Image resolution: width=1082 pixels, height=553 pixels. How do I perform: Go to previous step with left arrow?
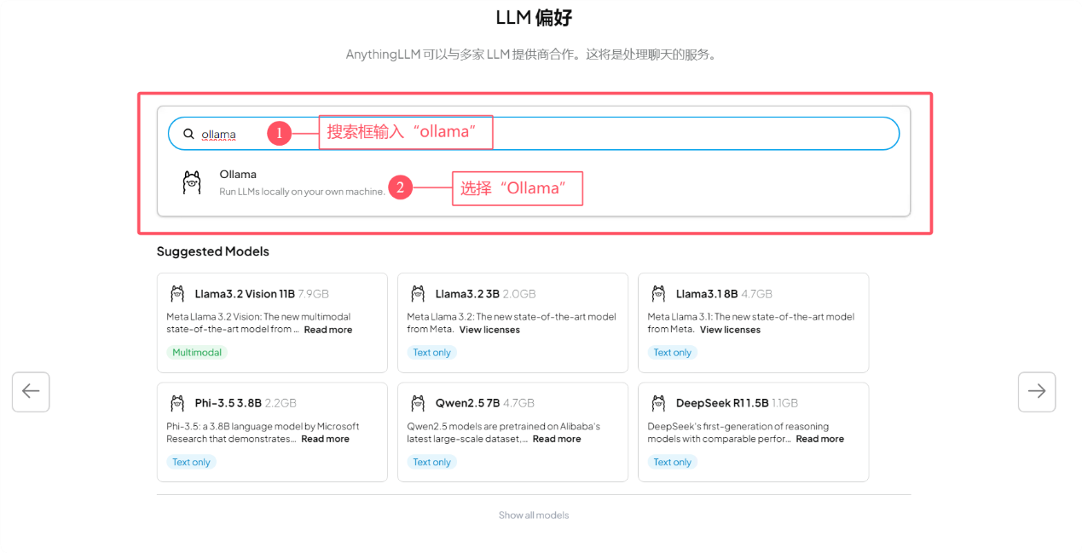coord(31,392)
